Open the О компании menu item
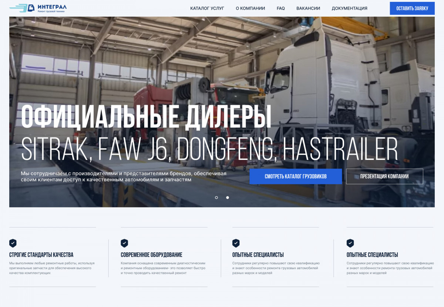Screen dimensions: 444x307 (x=250, y=8)
